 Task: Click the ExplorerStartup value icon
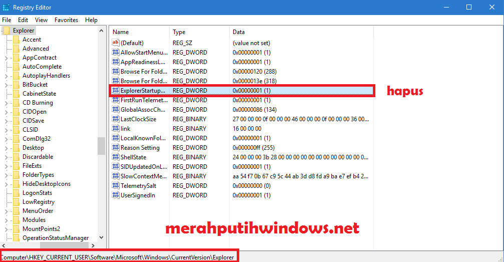[116, 91]
